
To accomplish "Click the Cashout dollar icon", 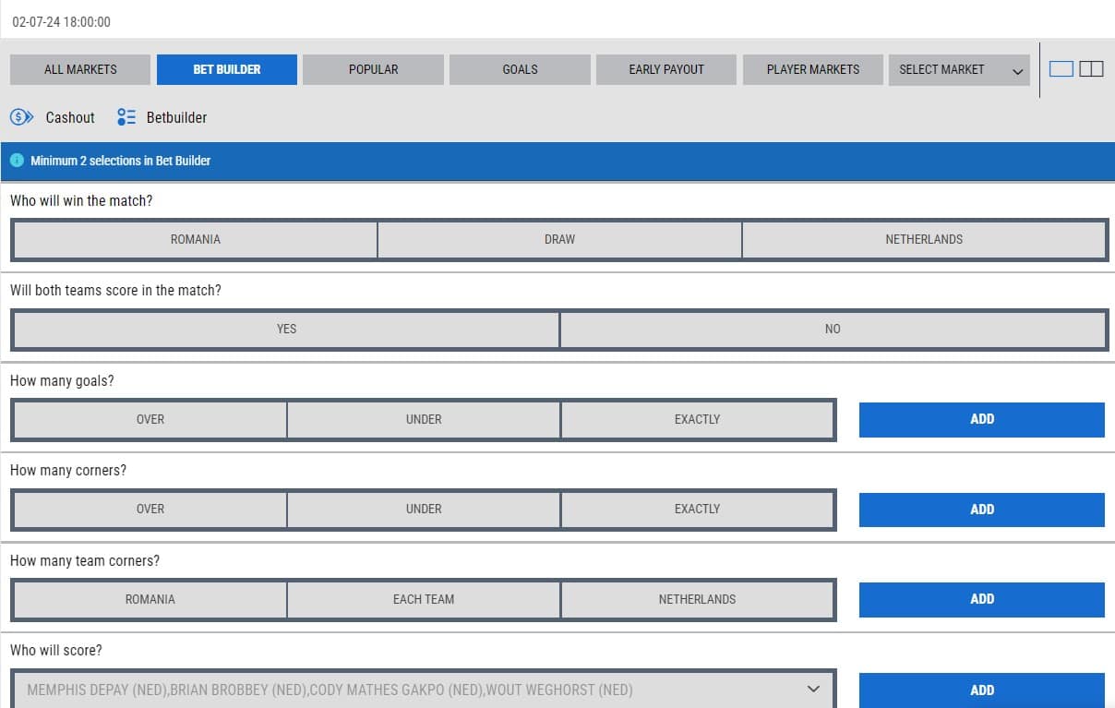I will [21, 117].
